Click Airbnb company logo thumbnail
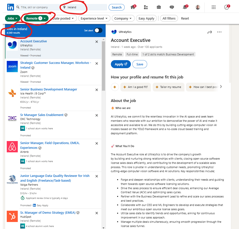The image size is (239, 229). [12, 147]
